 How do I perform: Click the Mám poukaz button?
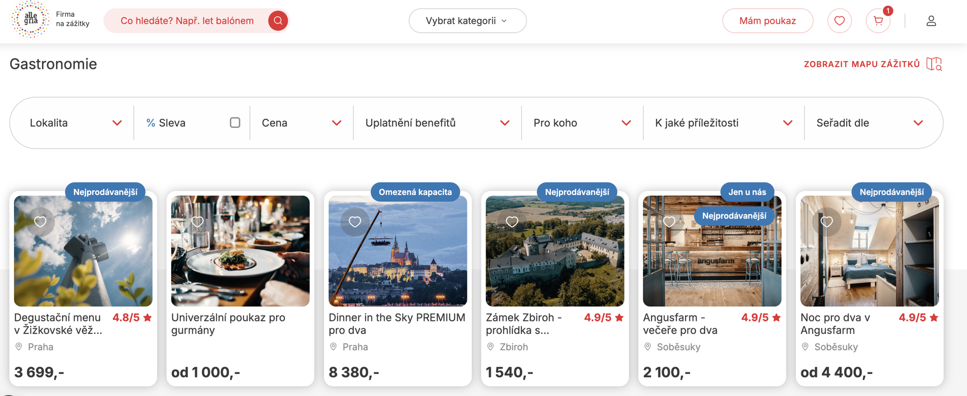click(x=768, y=21)
